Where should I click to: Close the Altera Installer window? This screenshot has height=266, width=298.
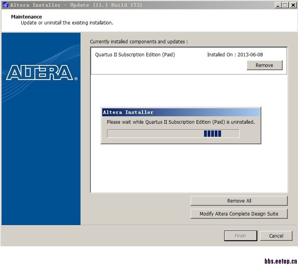click(293, 5)
